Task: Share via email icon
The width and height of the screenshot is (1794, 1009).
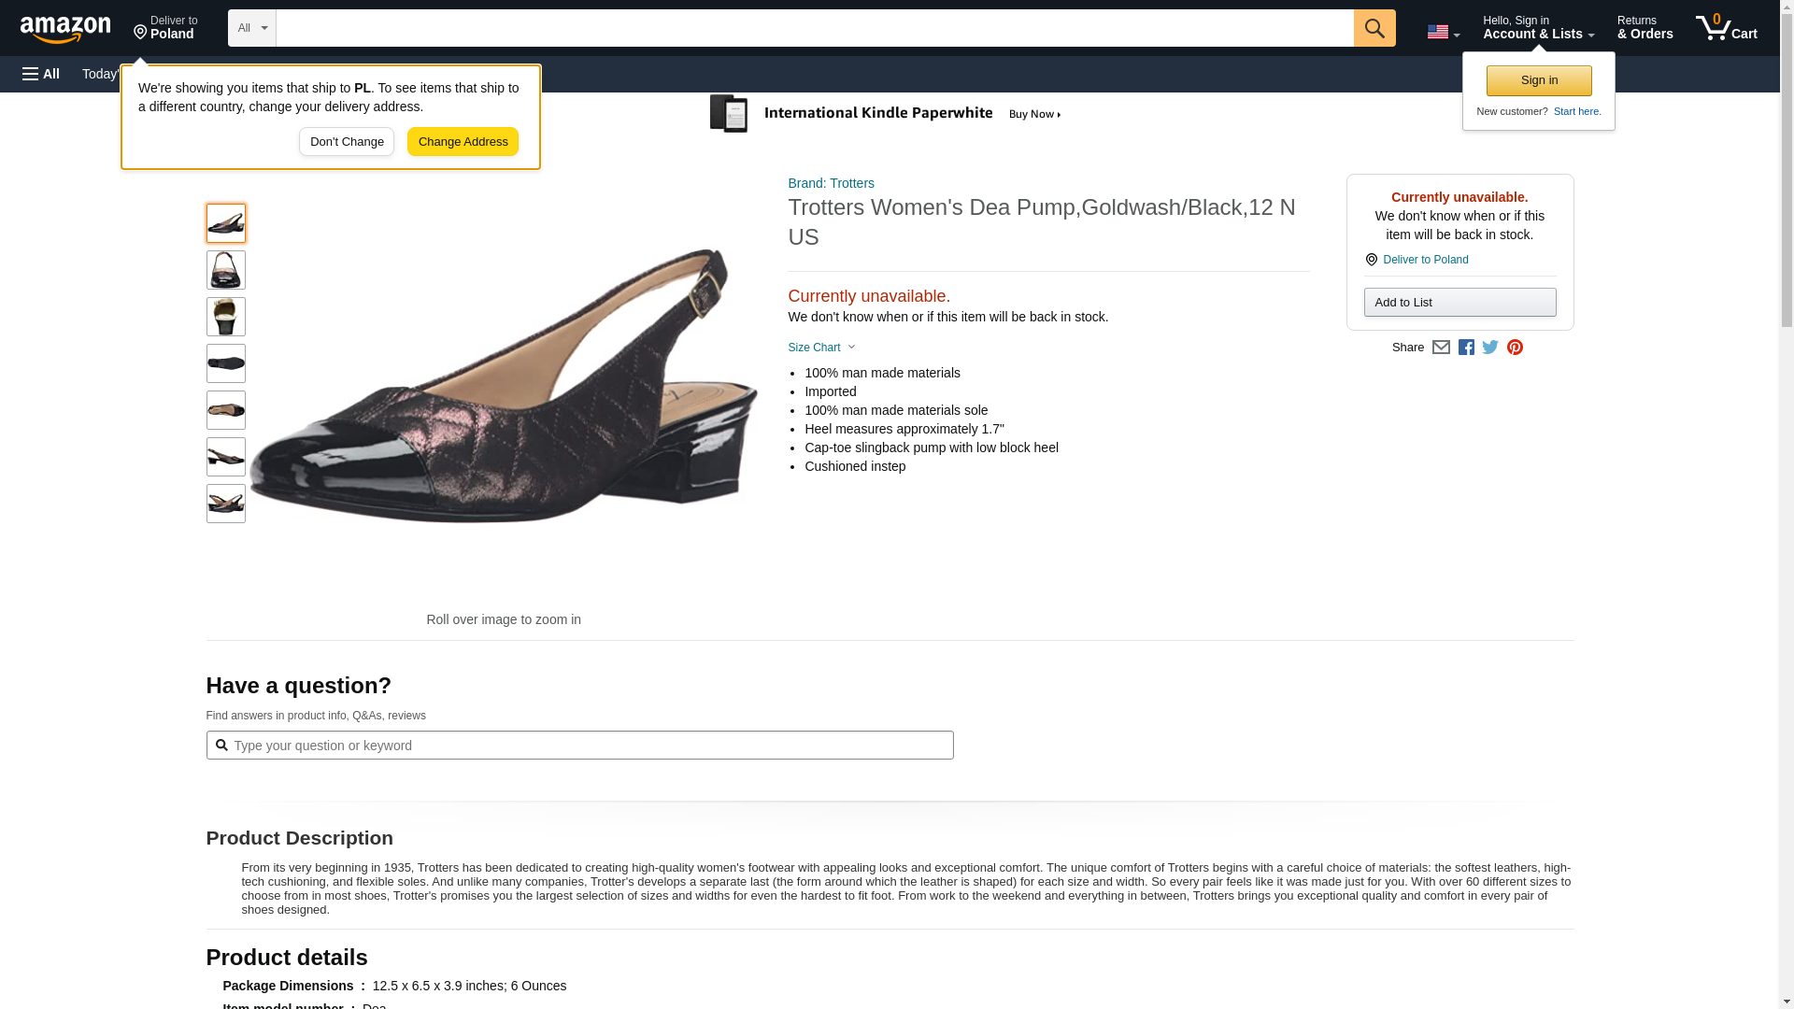Action: click(1441, 348)
